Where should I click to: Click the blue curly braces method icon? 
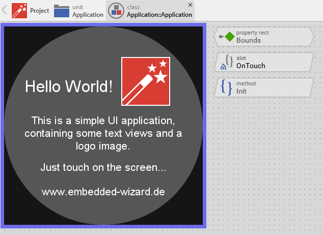227,87
